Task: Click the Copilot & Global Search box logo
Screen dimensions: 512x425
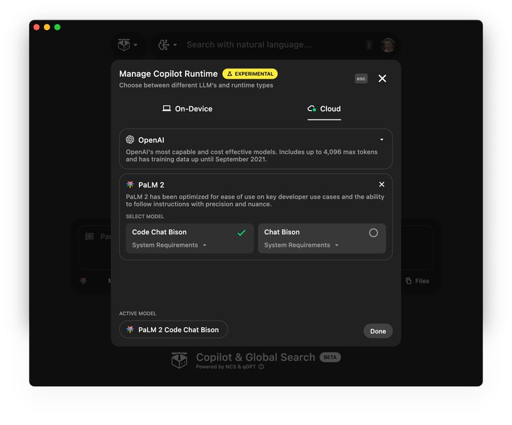Action: pos(179,360)
